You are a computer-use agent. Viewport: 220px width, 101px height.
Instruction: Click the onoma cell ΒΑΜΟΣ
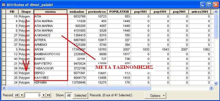pos(50,59)
